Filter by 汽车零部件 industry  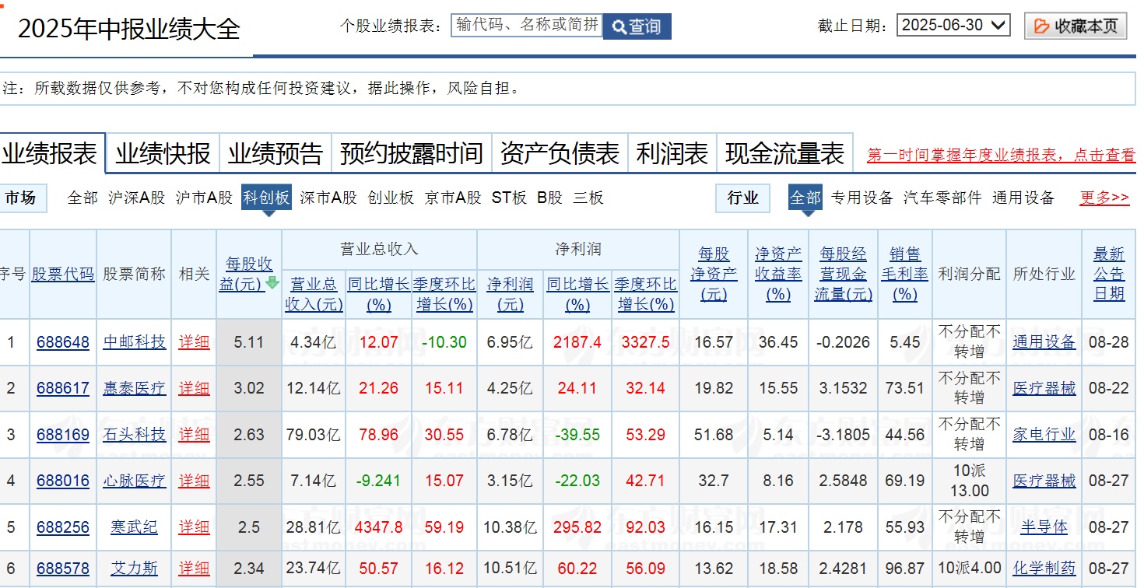(x=942, y=198)
